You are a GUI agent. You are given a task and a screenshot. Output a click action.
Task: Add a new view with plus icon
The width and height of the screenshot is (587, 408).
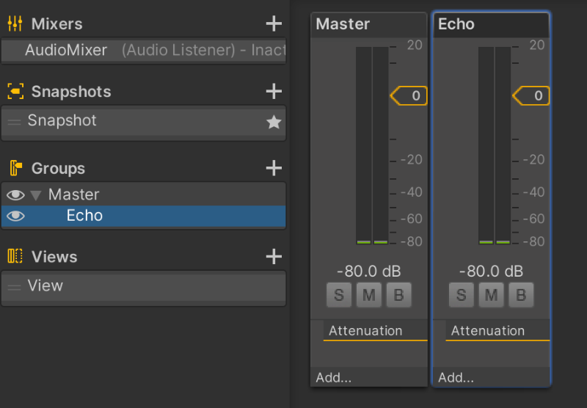[274, 257]
